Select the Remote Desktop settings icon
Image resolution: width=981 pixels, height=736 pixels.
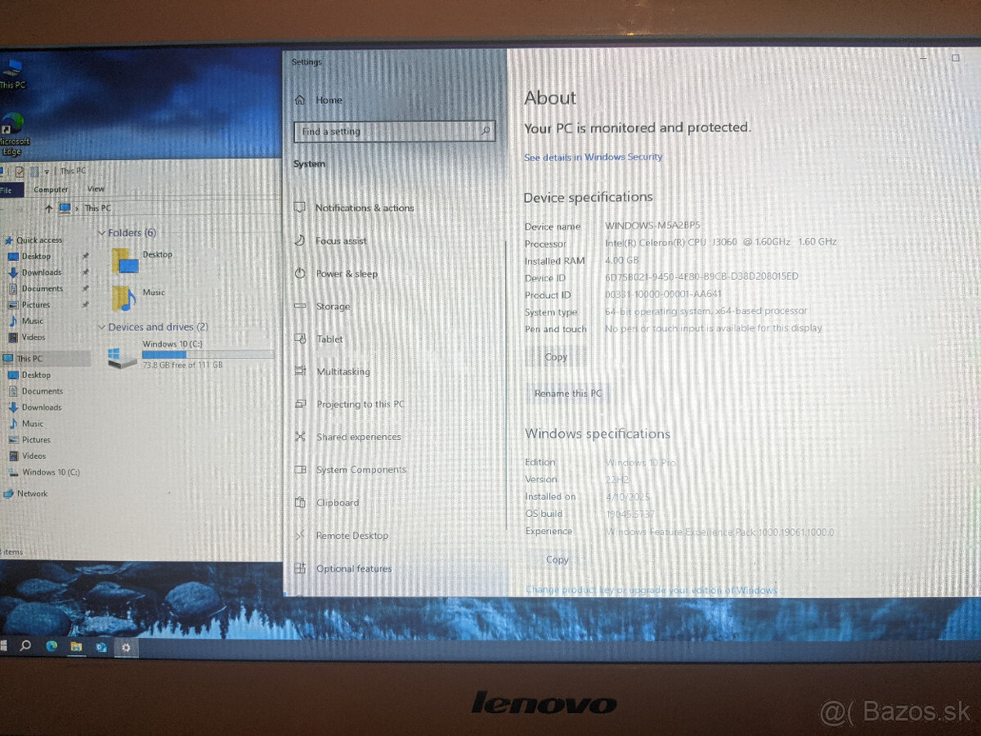coord(300,535)
